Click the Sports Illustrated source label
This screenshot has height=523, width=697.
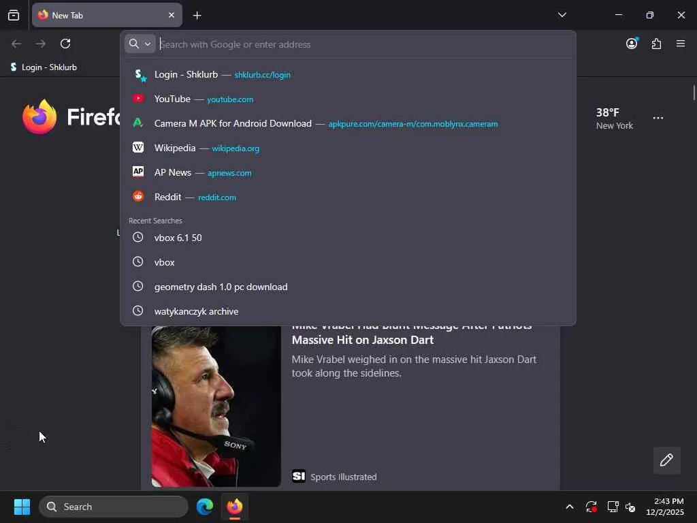click(x=343, y=477)
